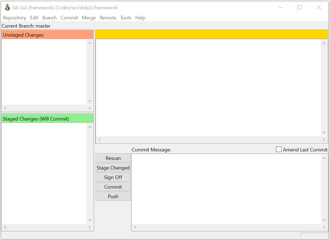Click left arrow of diff viewer horizontal scrollbar

pos(99,139)
